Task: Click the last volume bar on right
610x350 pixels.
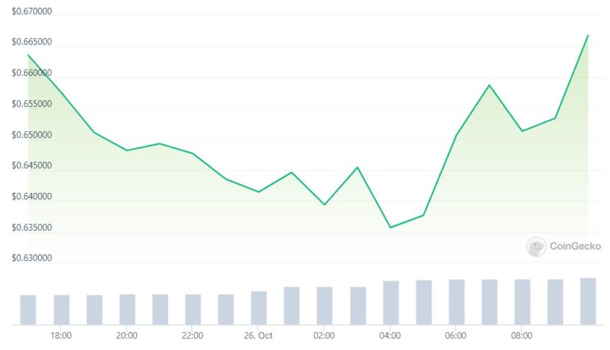Action: click(x=588, y=301)
